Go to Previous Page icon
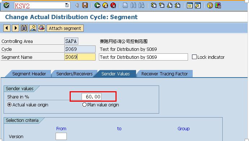 tap(162, 5)
